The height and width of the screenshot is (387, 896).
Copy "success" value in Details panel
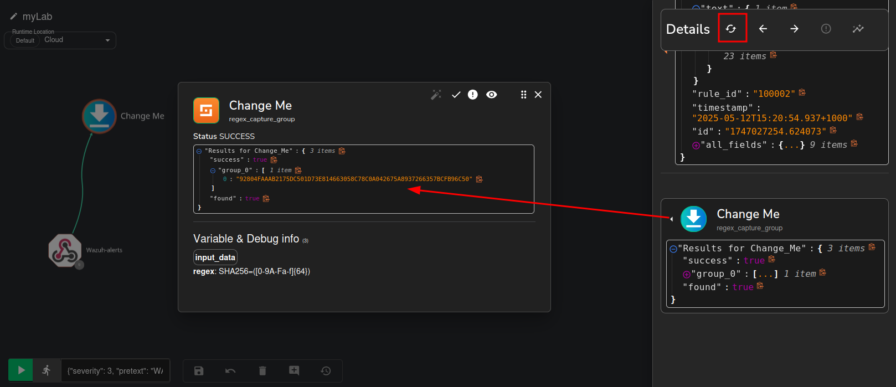(771, 259)
